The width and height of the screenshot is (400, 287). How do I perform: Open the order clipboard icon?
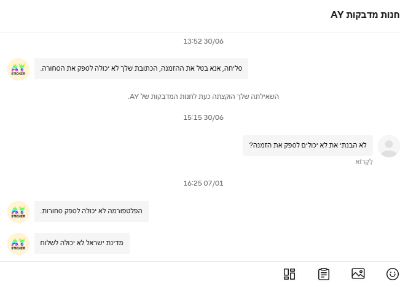[324, 274]
